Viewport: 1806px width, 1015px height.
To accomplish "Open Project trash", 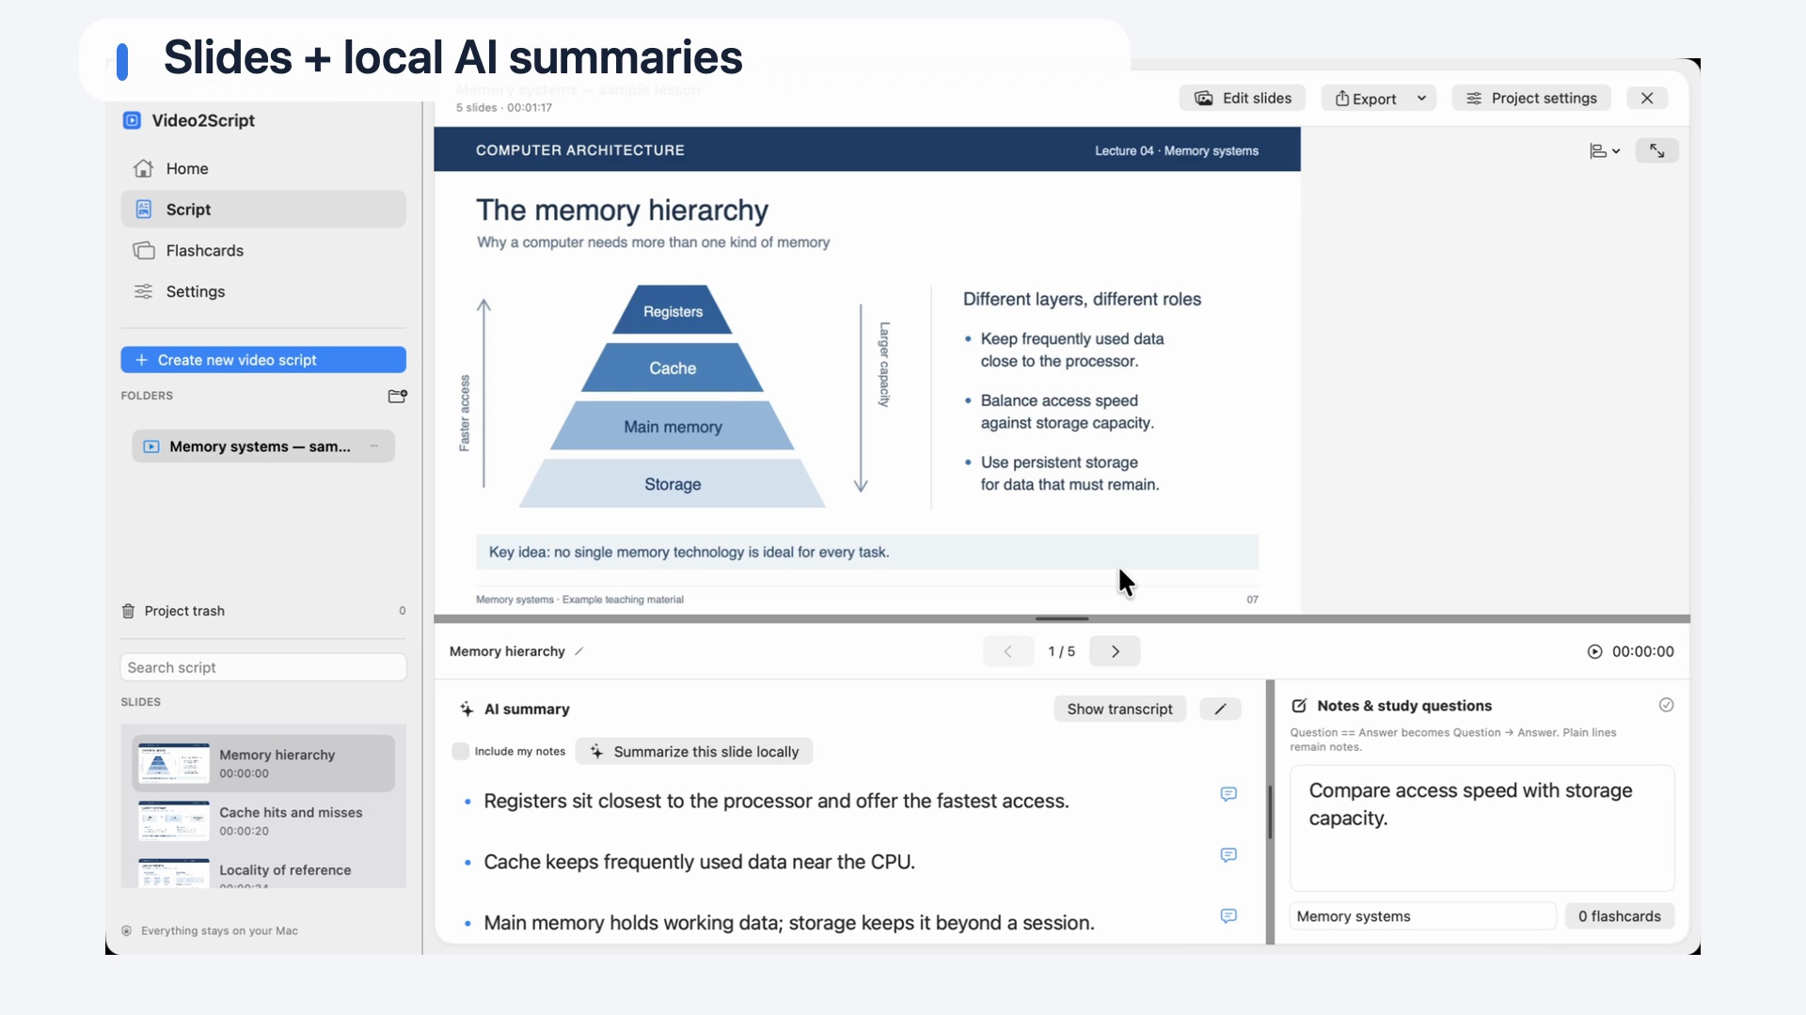I will pyautogui.click(x=263, y=611).
